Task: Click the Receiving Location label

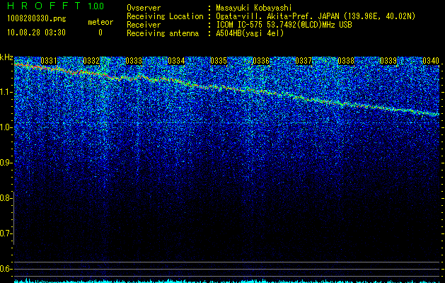Action: tap(165, 16)
